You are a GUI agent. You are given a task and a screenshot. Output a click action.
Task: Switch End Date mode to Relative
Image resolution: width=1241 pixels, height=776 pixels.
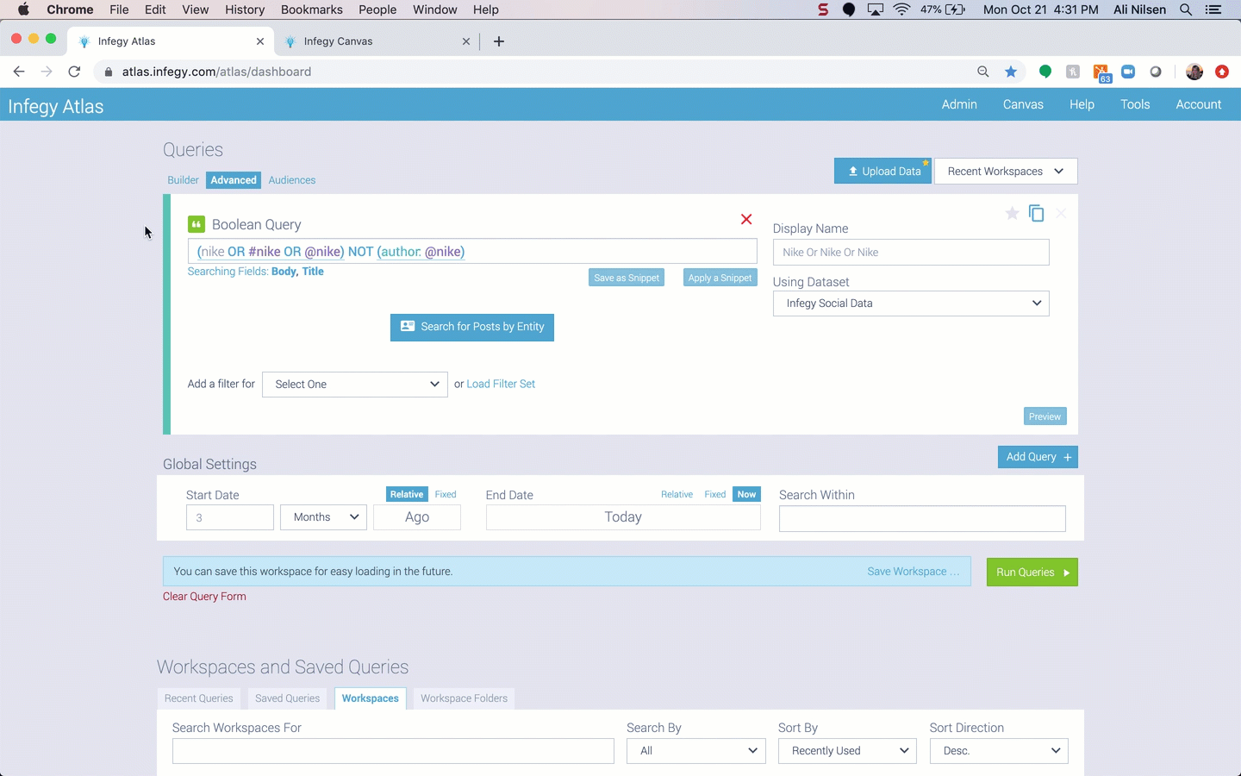[x=677, y=495]
